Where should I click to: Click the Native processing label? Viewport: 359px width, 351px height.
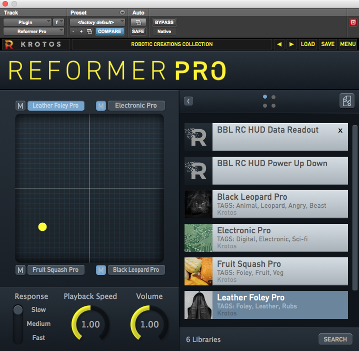[x=164, y=32]
